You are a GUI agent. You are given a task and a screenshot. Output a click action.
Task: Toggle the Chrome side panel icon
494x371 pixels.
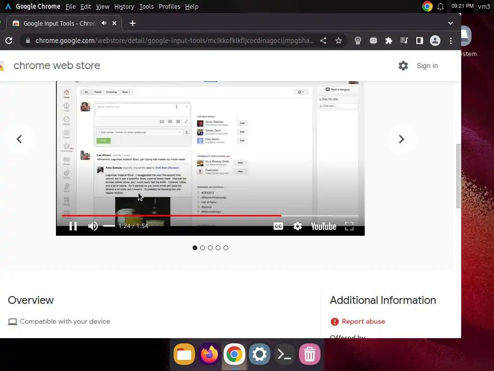pos(419,41)
